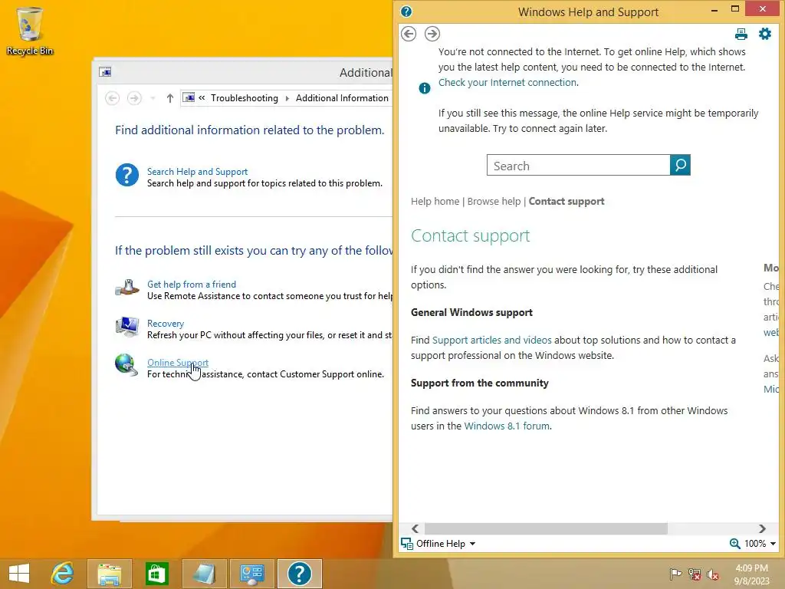Click the zoom magnifier icon in Help status bar
This screenshot has height=589, width=785.
click(x=734, y=544)
